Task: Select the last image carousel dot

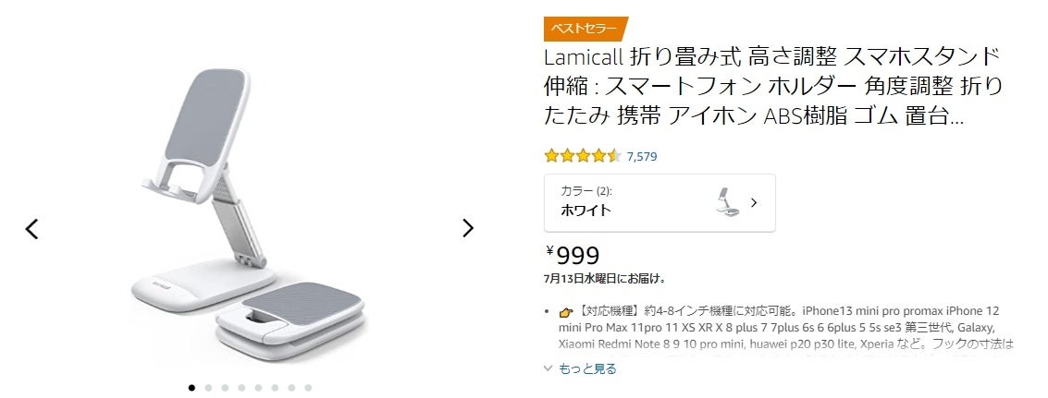Action: [308, 388]
